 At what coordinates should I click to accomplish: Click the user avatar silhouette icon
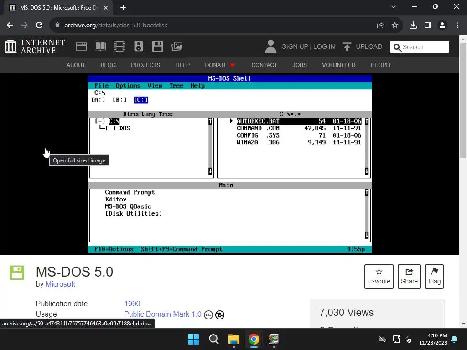coord(270,47)
